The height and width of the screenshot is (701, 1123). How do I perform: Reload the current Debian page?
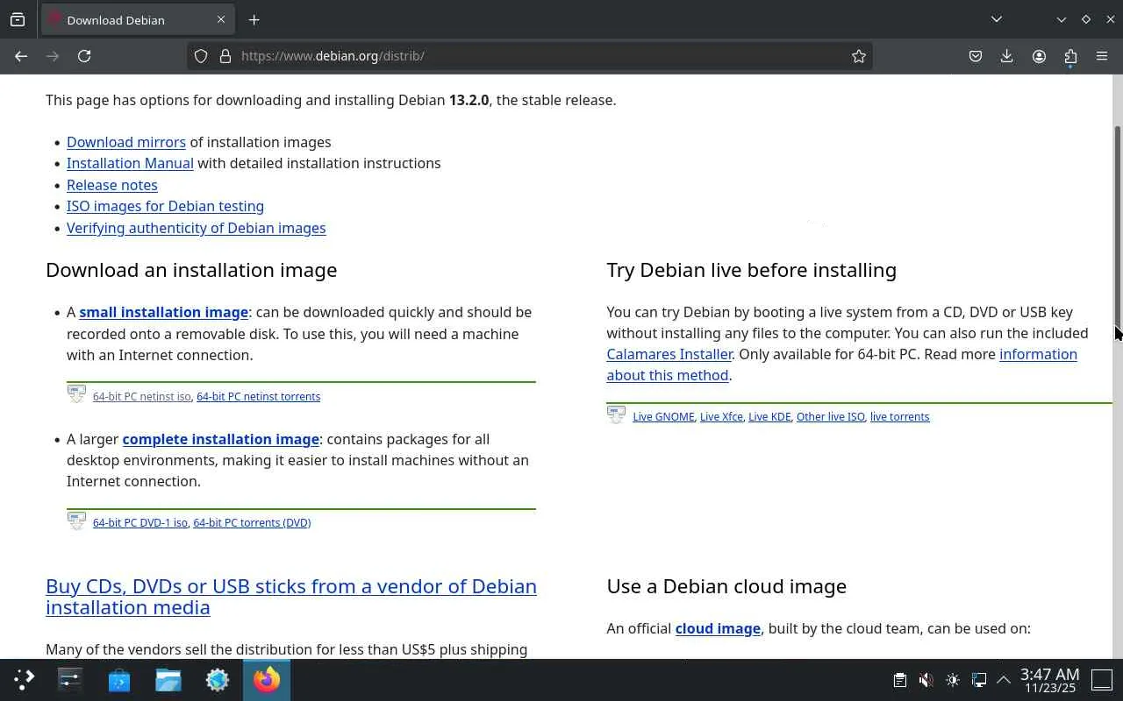coord(84,56)
